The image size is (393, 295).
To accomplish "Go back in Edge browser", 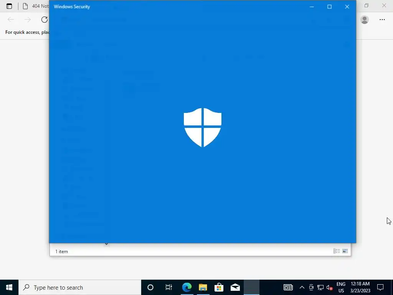I will pos(11,20).
